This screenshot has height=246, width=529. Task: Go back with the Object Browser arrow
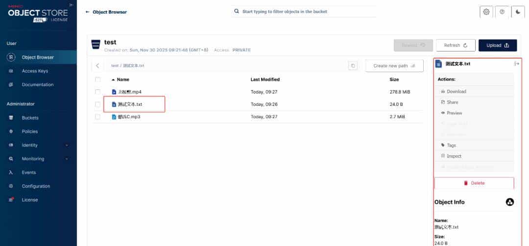pos(87,12)
